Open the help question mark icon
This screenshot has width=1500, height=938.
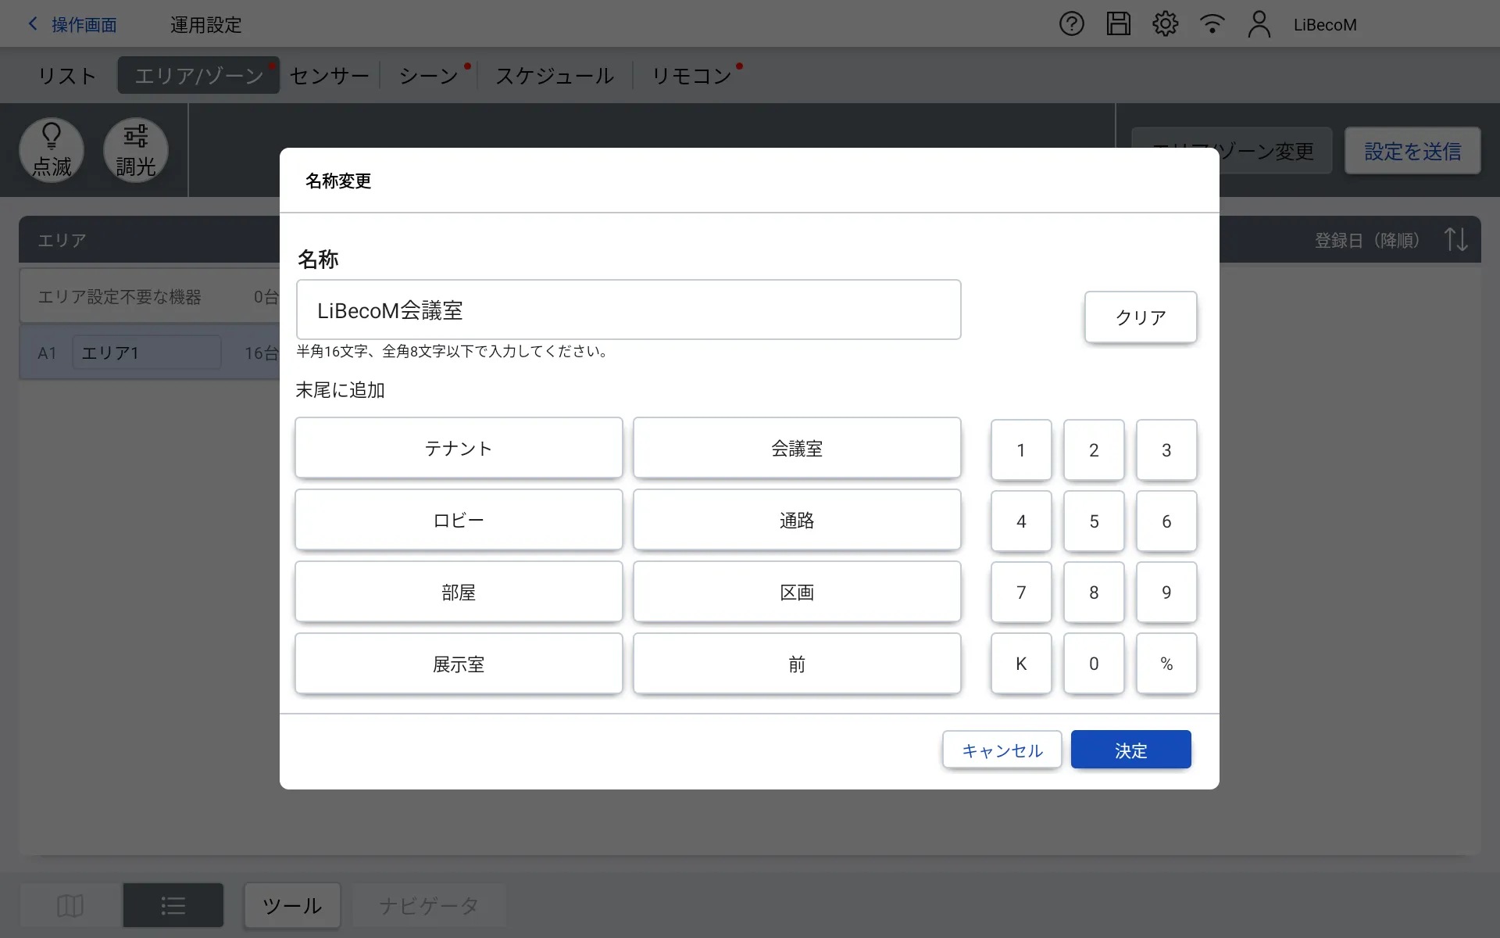1071,24
